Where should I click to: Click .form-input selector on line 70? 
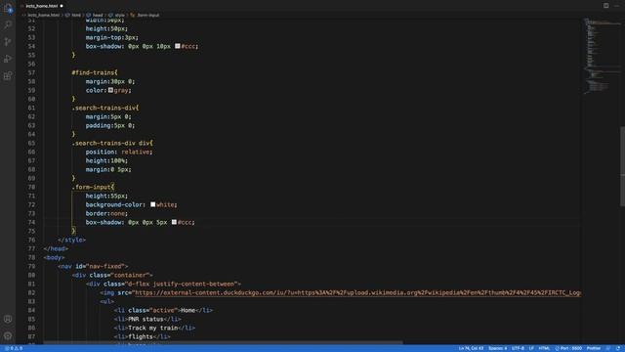click(x=91, y=187)
